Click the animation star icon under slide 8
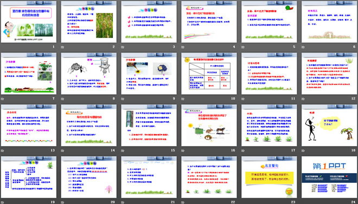Image resolution: width=358 pixels, height=204 pixels. 62,99
